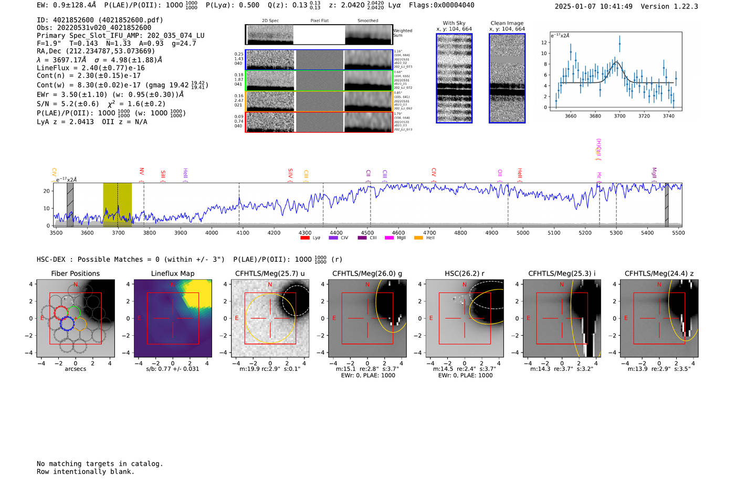Open the Weighted Sum 2D spectrum cutout
Image resolution: width=735 pixels, height=500 pixels.
click(319, 35)
